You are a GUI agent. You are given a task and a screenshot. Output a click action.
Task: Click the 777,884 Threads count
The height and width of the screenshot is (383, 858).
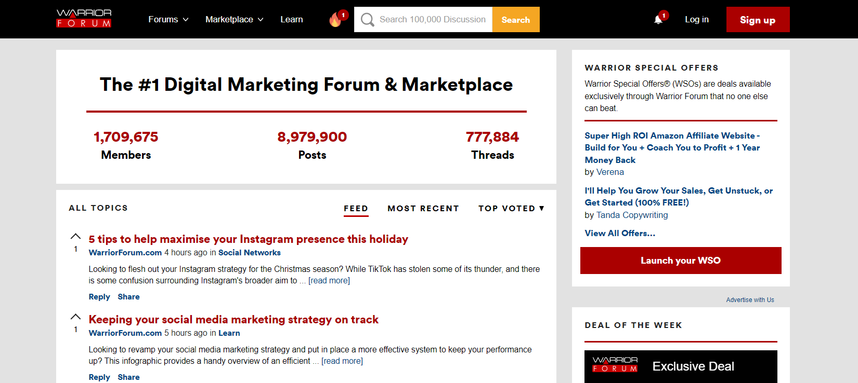click(x=492, y=137)
